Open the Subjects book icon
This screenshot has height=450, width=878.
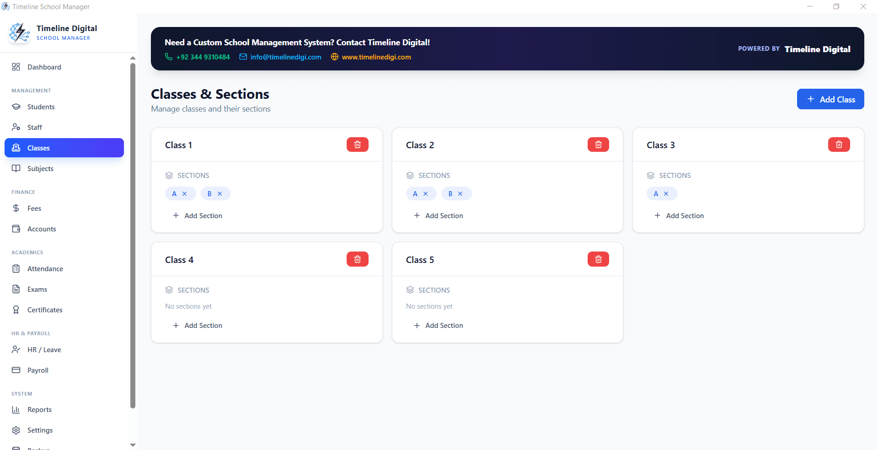tap(16, 168)
